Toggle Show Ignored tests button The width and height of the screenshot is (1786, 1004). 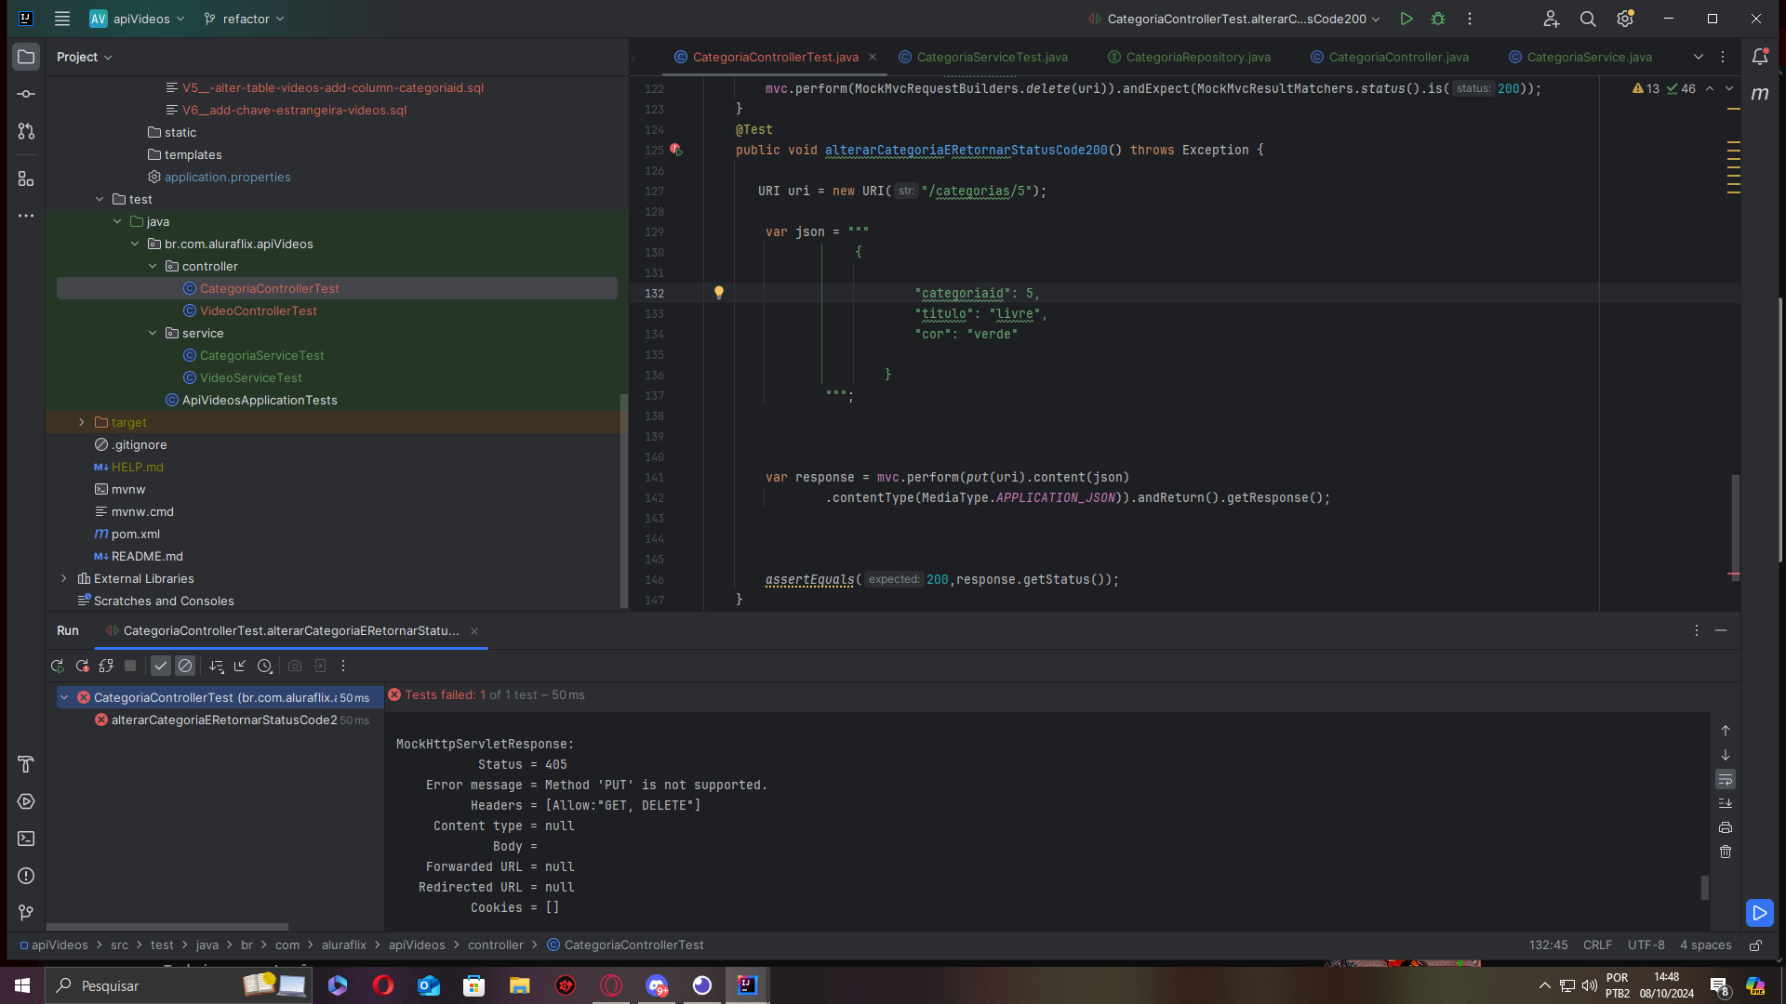[x=185, y=666]
